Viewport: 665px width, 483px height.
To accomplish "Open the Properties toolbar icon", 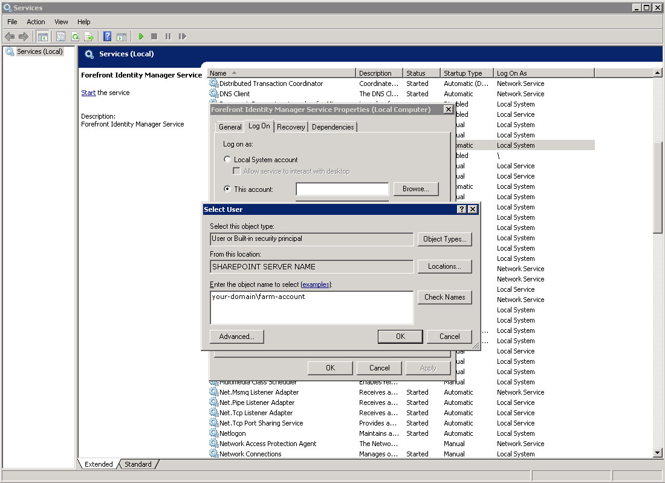I will pos(60,36).
